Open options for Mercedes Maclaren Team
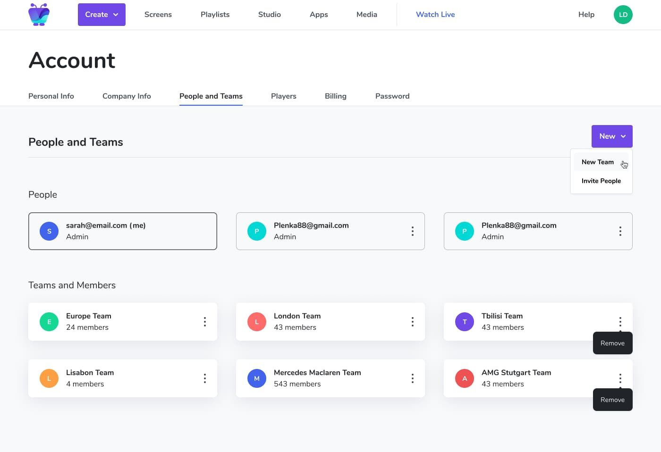Viewport: 661px width, 452px height. pyautogui.click(x=412, y=378)
